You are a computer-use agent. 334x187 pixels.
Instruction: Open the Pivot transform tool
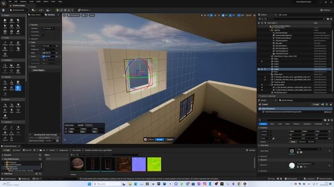(18, 128)
